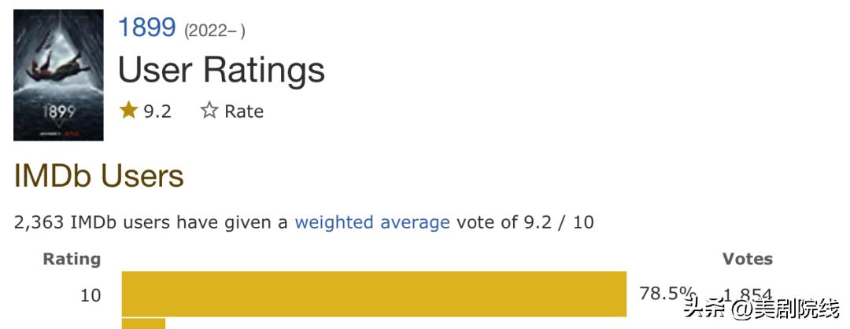Click the User Ratings heading

click(221, 69)
